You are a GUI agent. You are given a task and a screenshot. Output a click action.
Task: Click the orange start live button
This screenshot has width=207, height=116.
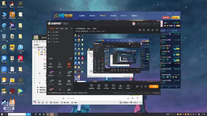[x=153, y=86]
